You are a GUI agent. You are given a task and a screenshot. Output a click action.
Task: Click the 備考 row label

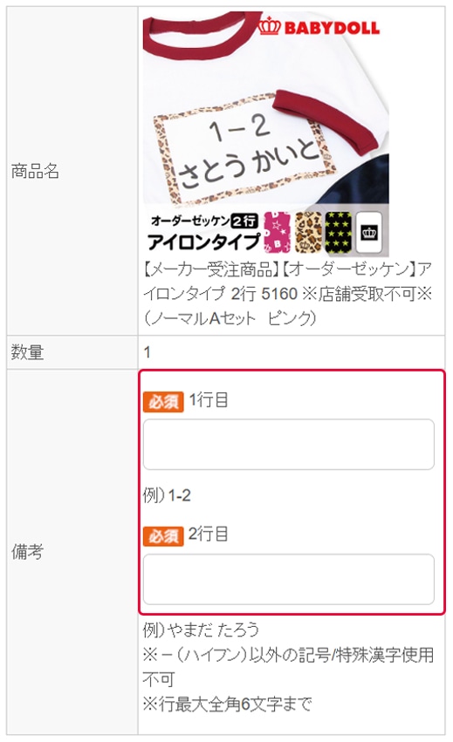(27, 552)
